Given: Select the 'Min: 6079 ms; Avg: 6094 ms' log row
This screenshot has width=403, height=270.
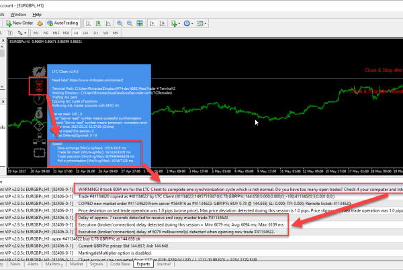Looking at the screenshot, I should (x=201, y=224).
